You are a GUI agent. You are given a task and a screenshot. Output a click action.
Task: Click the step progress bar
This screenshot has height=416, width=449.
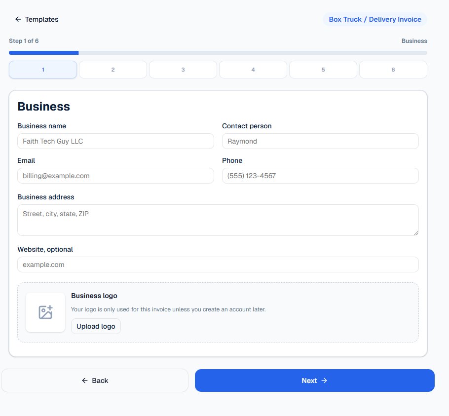pos(218,53)
